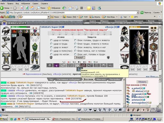Viewport: 164px width, 123px height.
Task: Expand the Новое [50] dropdown arrow
Action: coord(77,17)
